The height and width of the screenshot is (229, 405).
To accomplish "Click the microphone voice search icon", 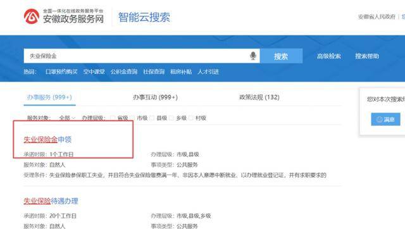I will tap(253, 56).
